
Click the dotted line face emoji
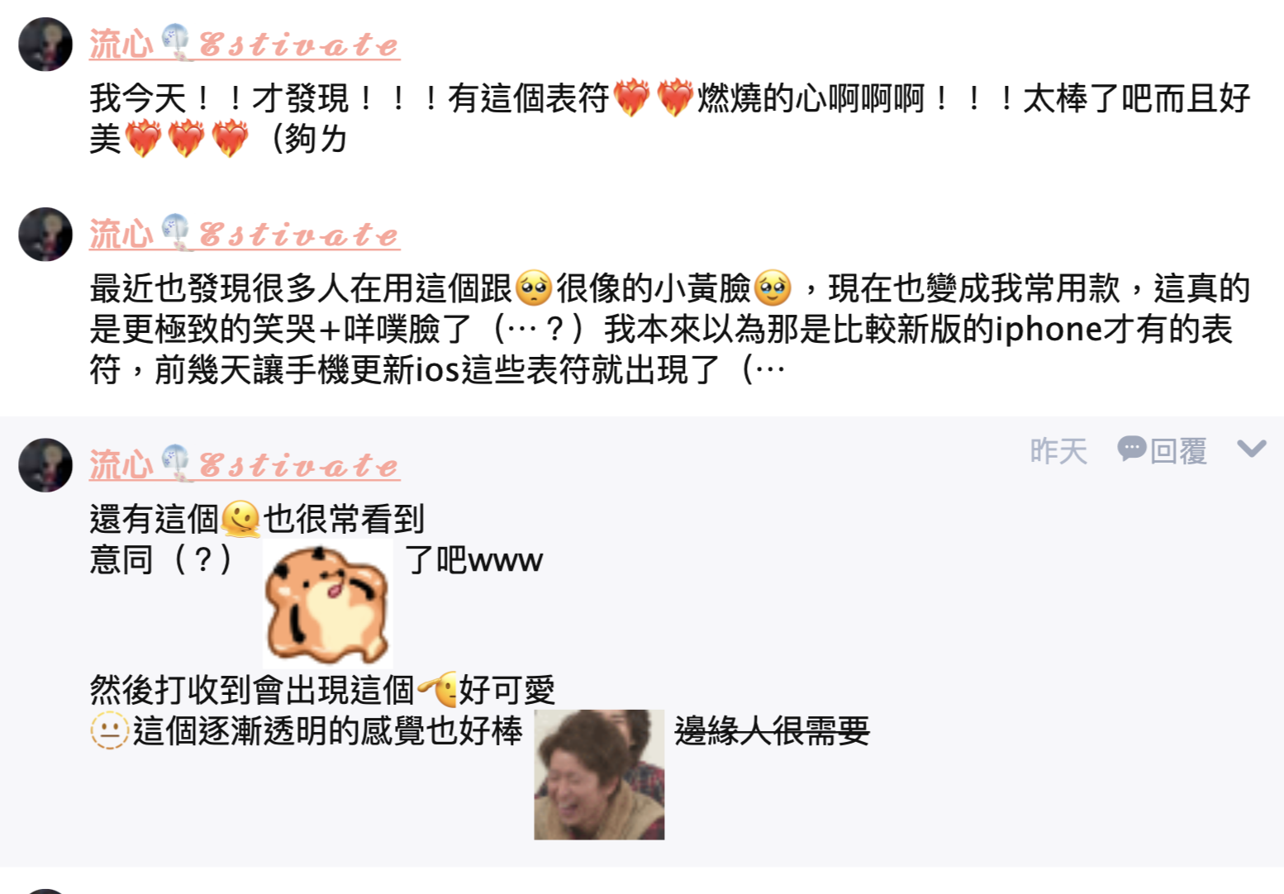(x=109, y=730)
